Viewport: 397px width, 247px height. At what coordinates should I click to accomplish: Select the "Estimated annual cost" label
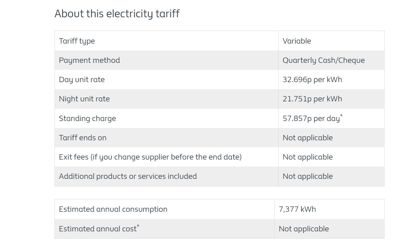pos(98,229)
